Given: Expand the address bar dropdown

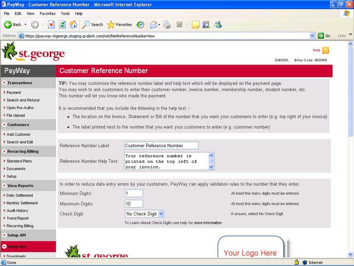Looking at the screenshot, I should tap(312, 36).
